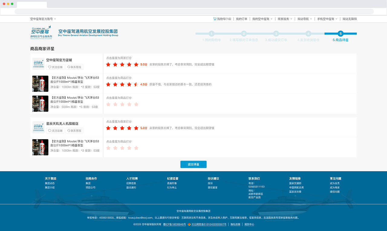The height and width of the screenshot is (231, 387).
Task: Go to step 3 成功提交订单
Action: tap(276, 37)
